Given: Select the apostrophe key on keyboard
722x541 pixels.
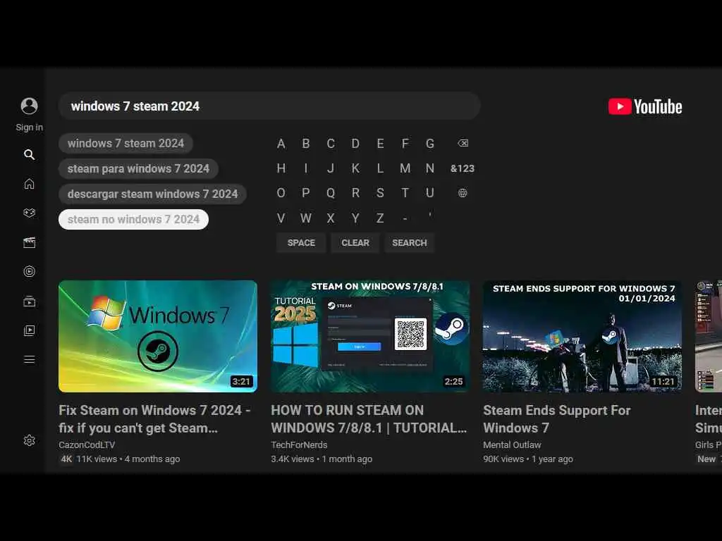Looking at the screenshot, I should (x=429, y=216).
